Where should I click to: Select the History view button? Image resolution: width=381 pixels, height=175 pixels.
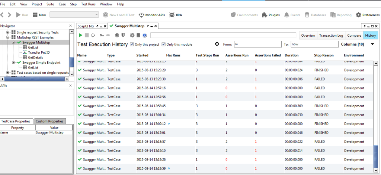(371, 35)
